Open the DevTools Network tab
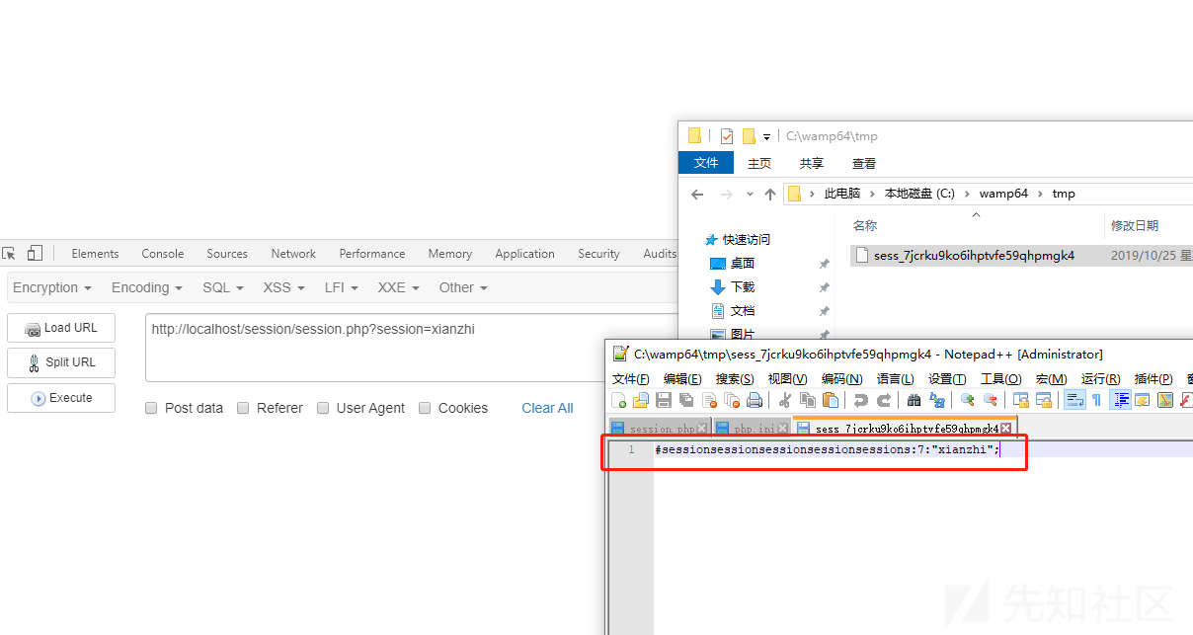Viewport: 1193px width, 635px height. 293,254
